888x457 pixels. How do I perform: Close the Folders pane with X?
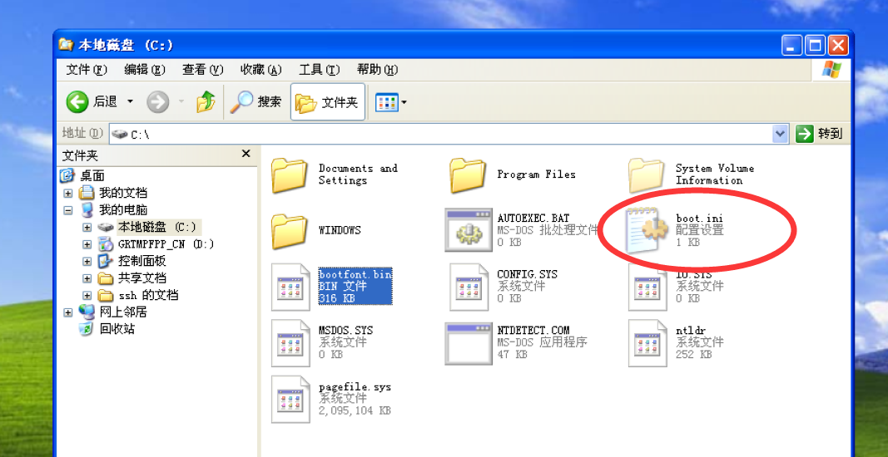246,154
